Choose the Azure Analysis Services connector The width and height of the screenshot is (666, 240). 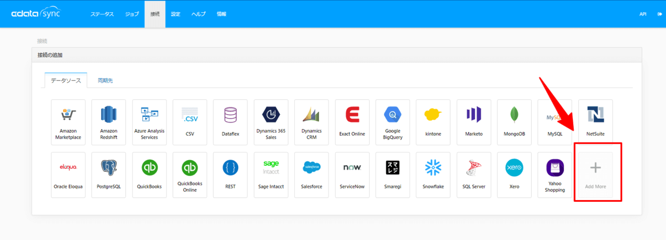tap(149, 122)
